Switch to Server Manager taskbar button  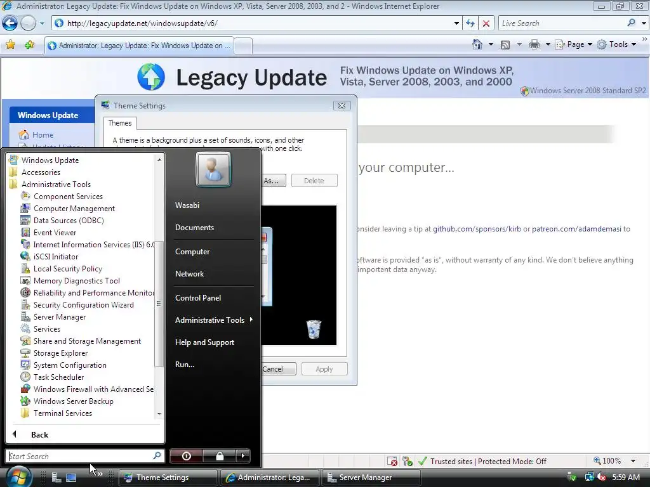(371, 477)
